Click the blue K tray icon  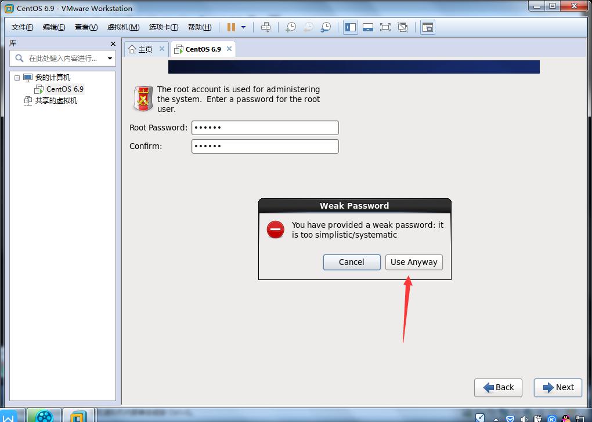pyautogui.click(x=551, y=419)
